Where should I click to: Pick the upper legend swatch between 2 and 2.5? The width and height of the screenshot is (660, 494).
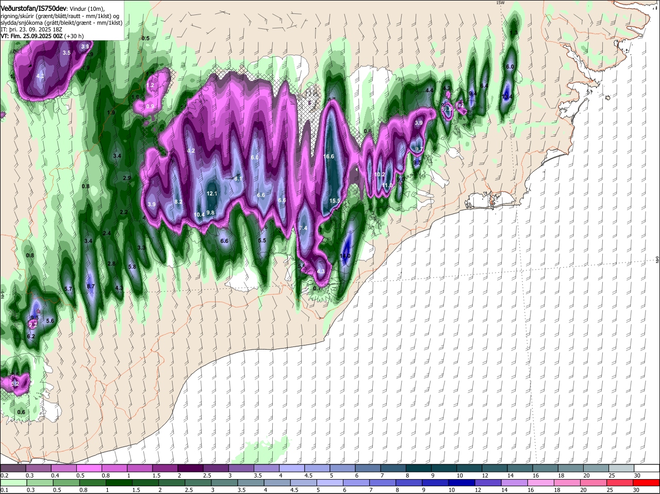[x=190, y=467]
